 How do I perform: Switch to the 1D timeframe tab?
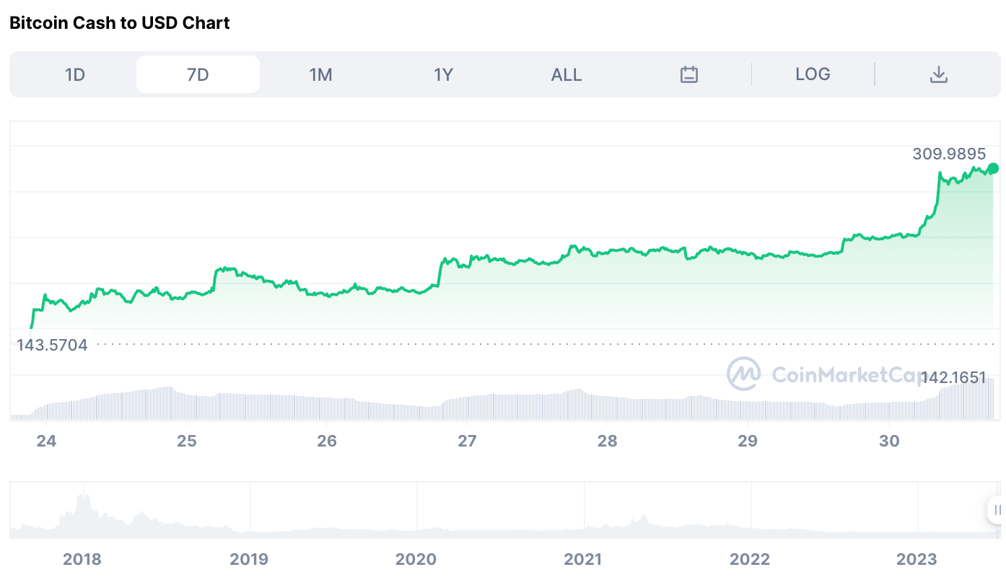point(75,74)
